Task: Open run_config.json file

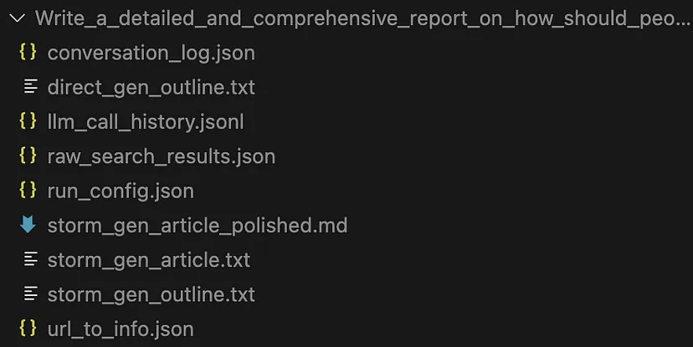Action: click(121, 191)
